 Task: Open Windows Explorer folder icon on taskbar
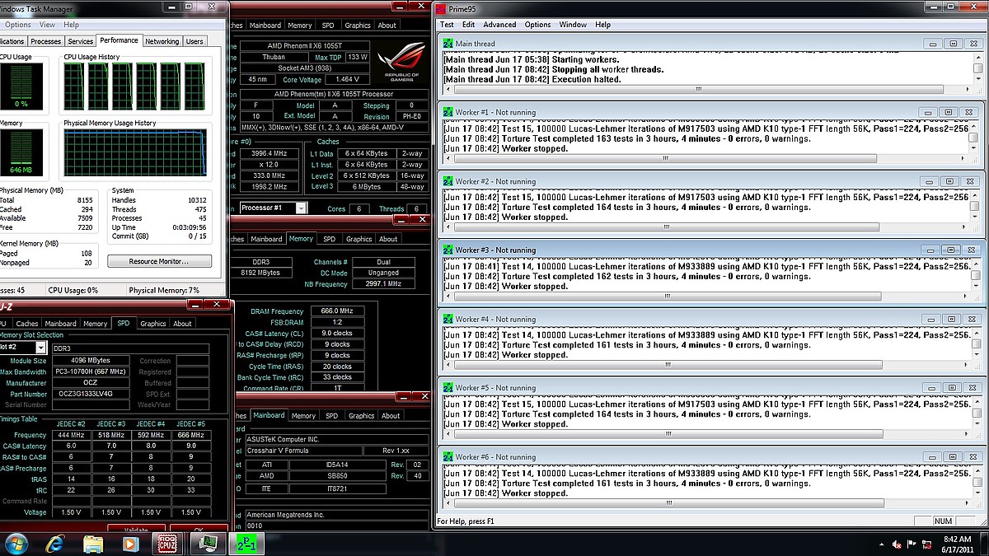[92, 544]
